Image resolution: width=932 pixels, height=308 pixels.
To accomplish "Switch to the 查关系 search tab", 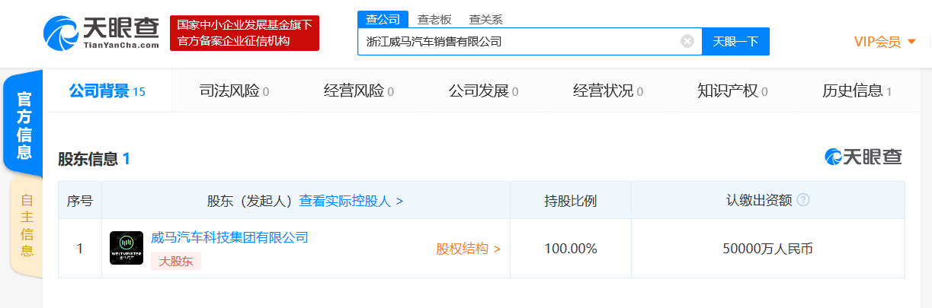I will point(485,19).
